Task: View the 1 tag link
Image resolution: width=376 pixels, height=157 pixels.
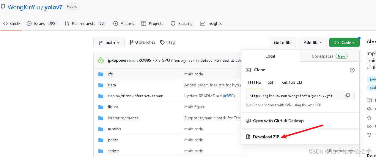Action: [x=167, y=42]
